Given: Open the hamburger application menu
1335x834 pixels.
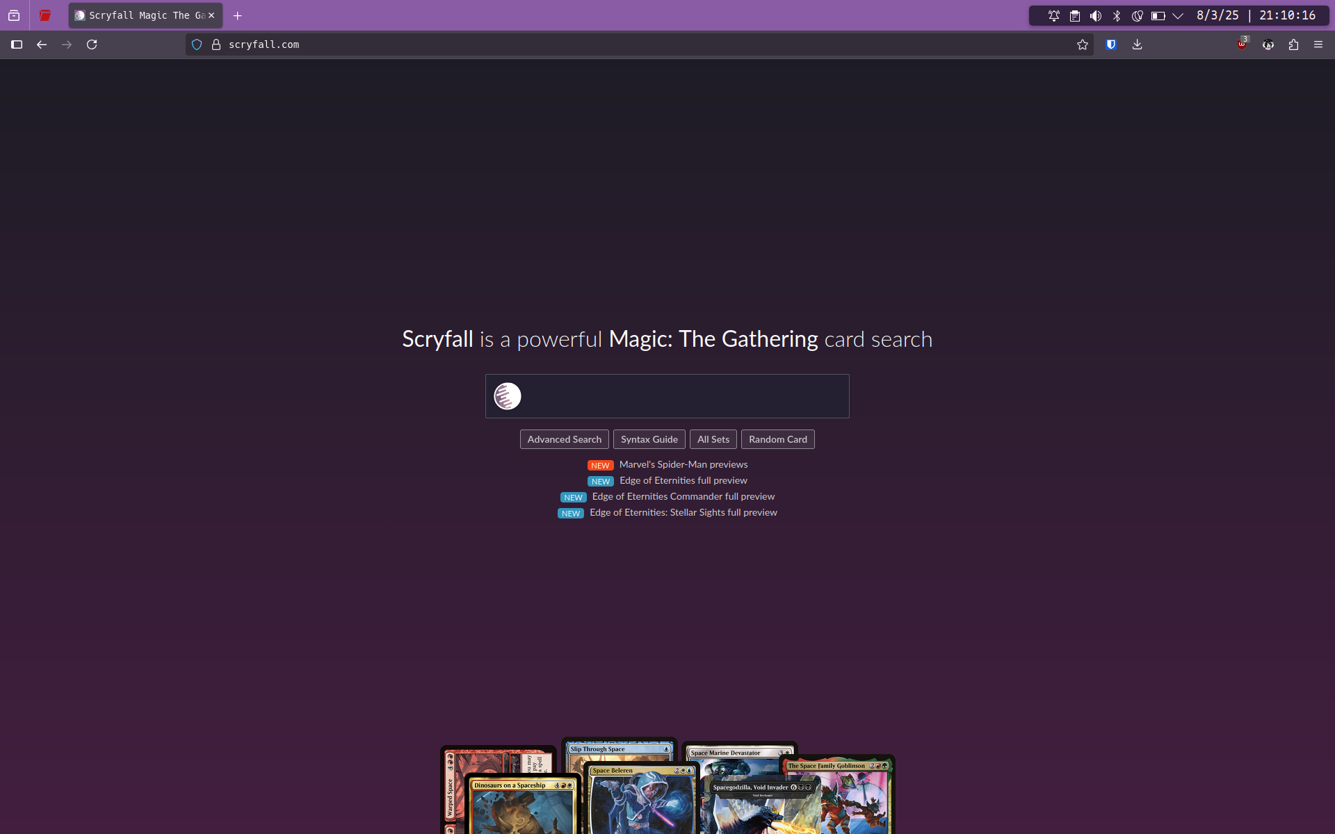Looking at the screenshot, I should (1318, 44).
